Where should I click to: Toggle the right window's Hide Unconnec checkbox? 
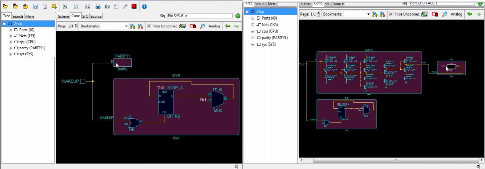(x=391, y=14)
